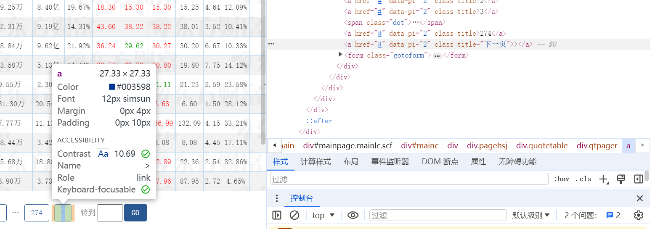Select the span class="dot" DOM node

[x=395, y=22]
